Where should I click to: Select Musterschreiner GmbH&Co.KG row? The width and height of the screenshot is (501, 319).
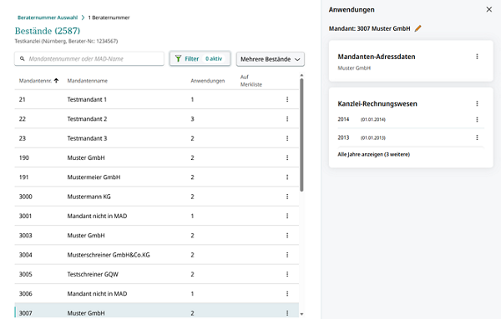pyautogui.click(x=157, y=255)
